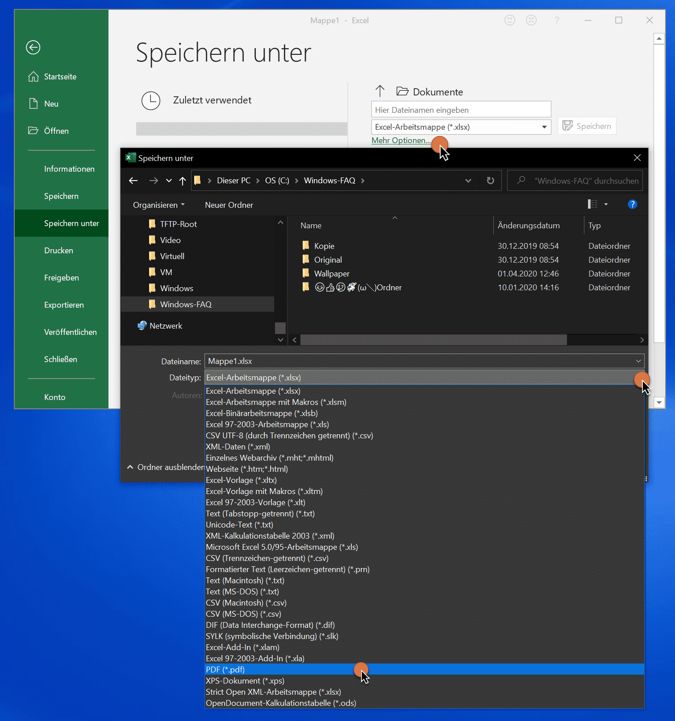Select TFTP-Root in the folder tree
The height and width of the screenshot is (721, 675).
click(x=172, y=224)
